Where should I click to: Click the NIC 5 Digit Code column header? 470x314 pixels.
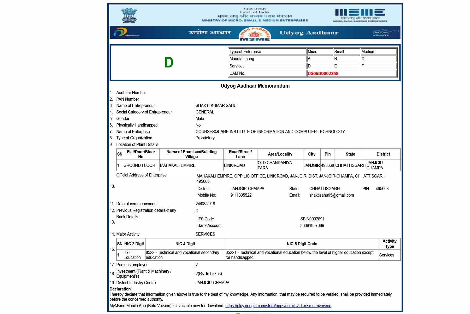pos(302,244)
